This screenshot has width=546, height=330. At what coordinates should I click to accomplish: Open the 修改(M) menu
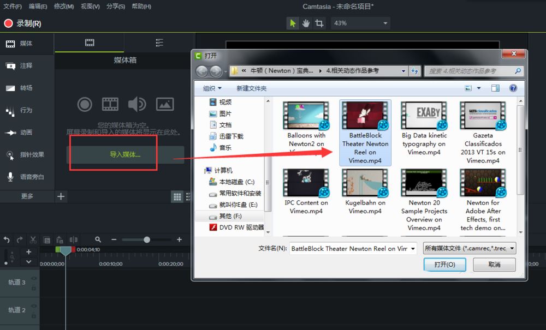pos(64,6)
